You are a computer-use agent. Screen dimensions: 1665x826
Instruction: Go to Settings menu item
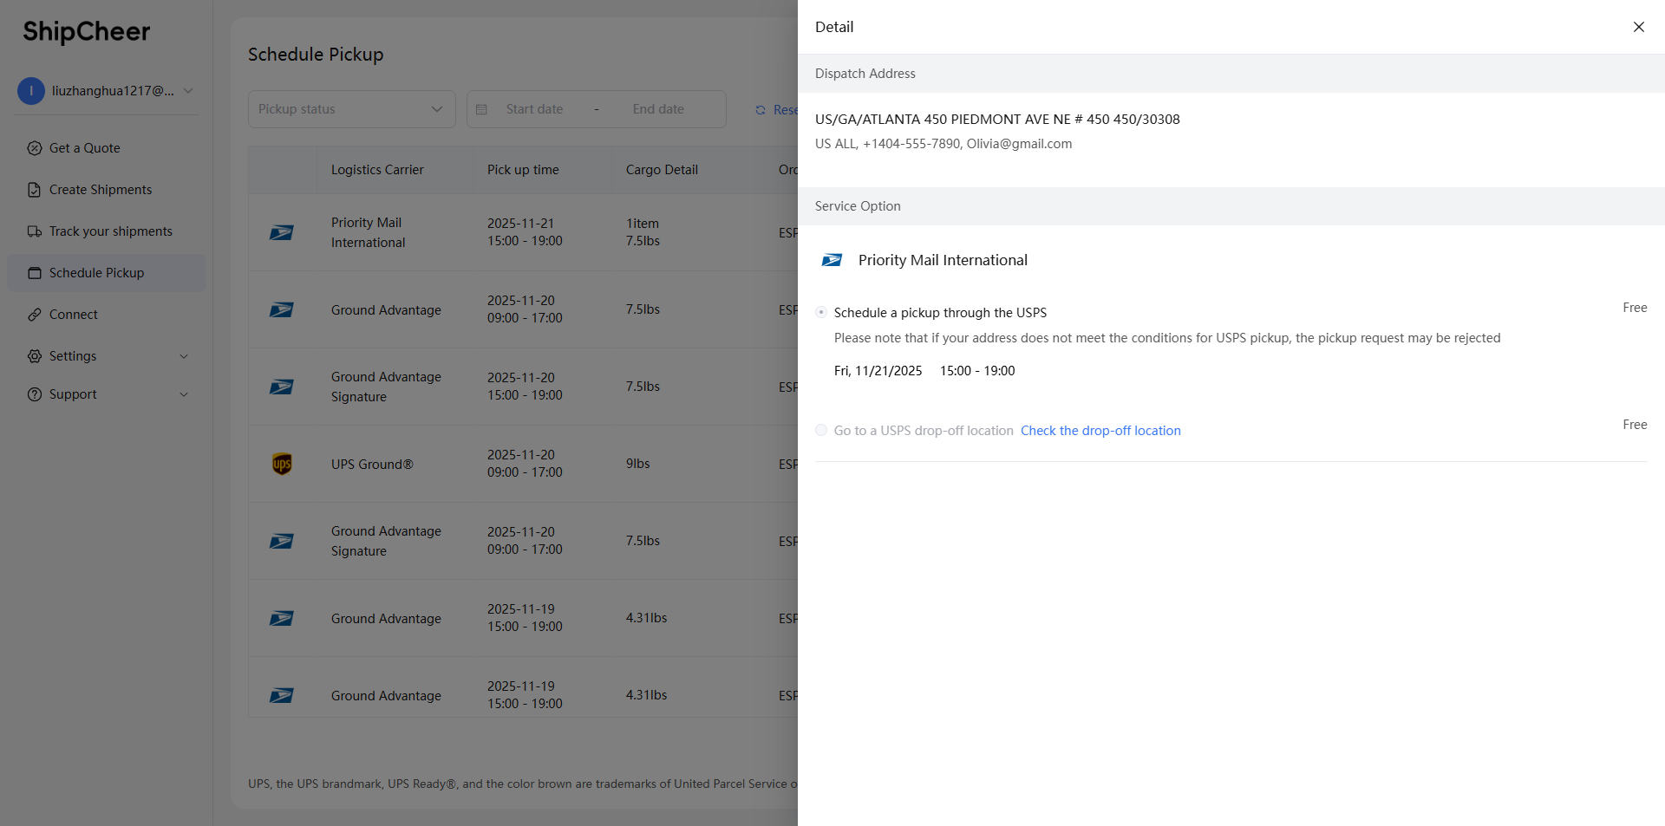[x=73, y=356]
